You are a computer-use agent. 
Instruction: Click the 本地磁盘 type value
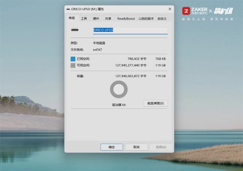[x=99, y=43]
